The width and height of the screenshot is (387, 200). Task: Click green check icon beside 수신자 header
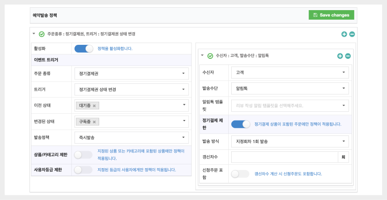tap(210, 56)
